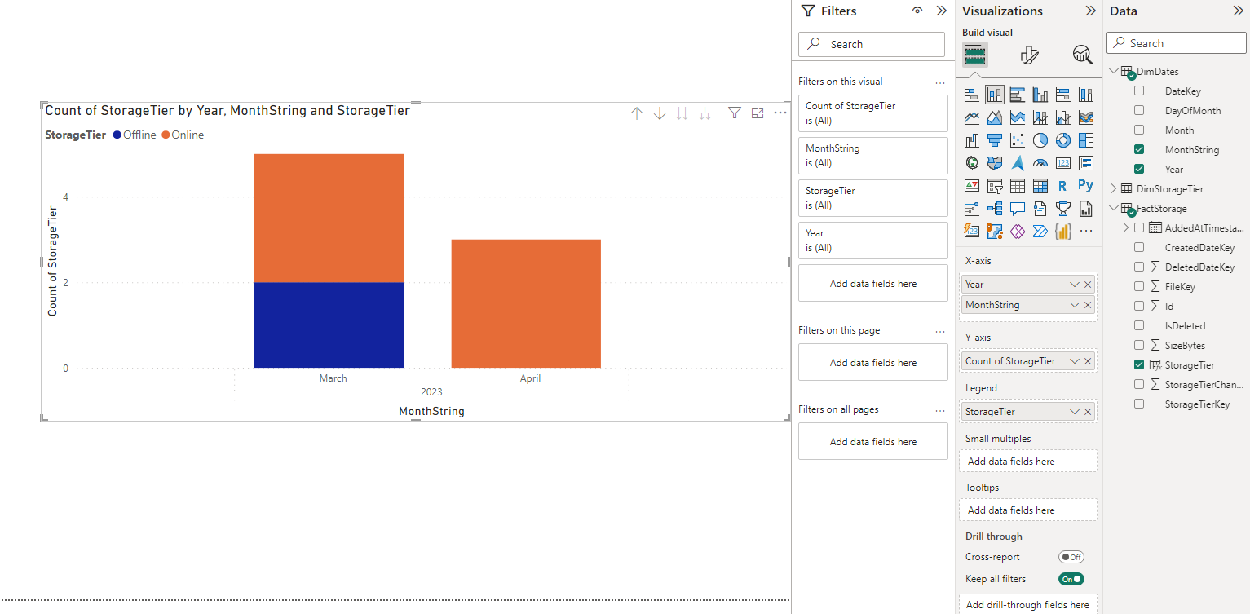The width and height of the screenshot is (1250, 614).
Task: Show filters affecting this visual icon
Action: pos(735,113)
